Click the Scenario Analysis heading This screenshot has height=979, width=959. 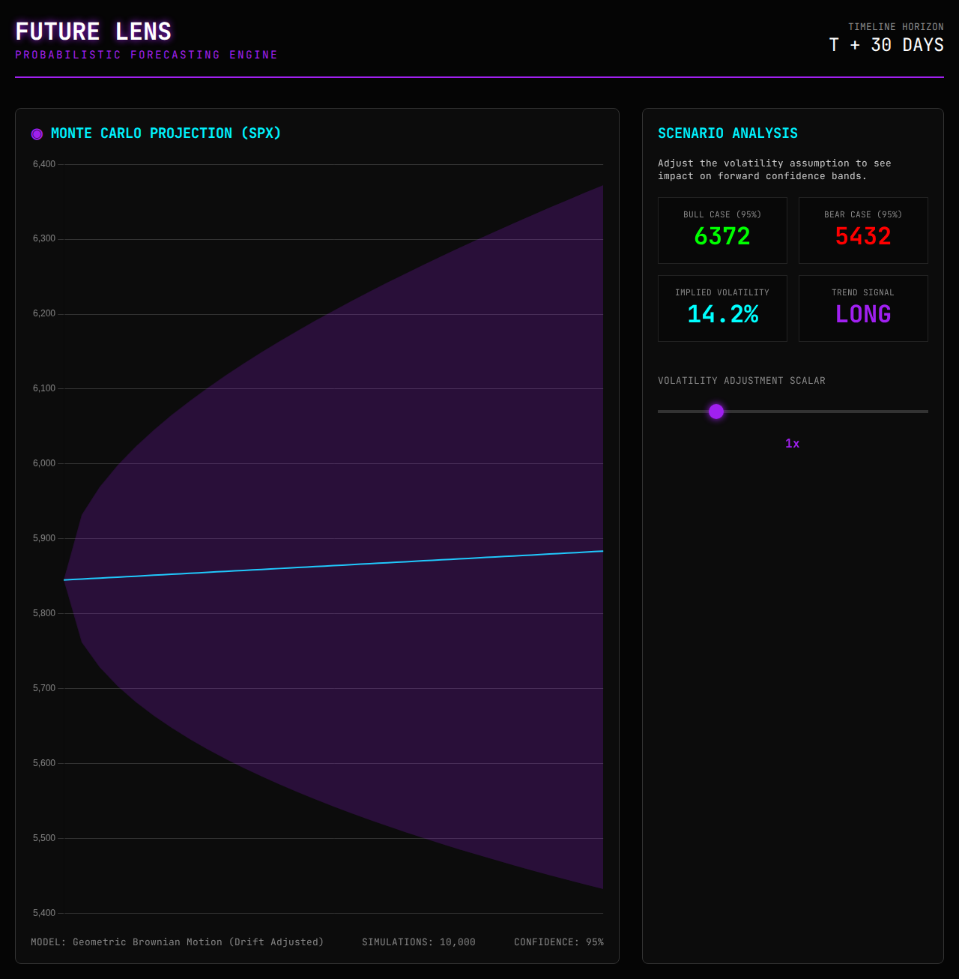[x=727, y=133]
